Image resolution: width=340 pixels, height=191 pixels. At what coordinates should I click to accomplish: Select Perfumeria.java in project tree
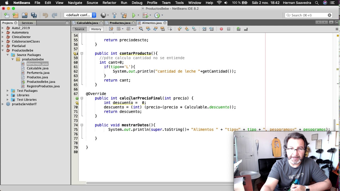(38, 73)
